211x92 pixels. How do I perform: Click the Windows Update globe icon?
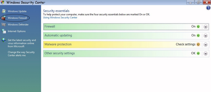[x=4, y=11]
